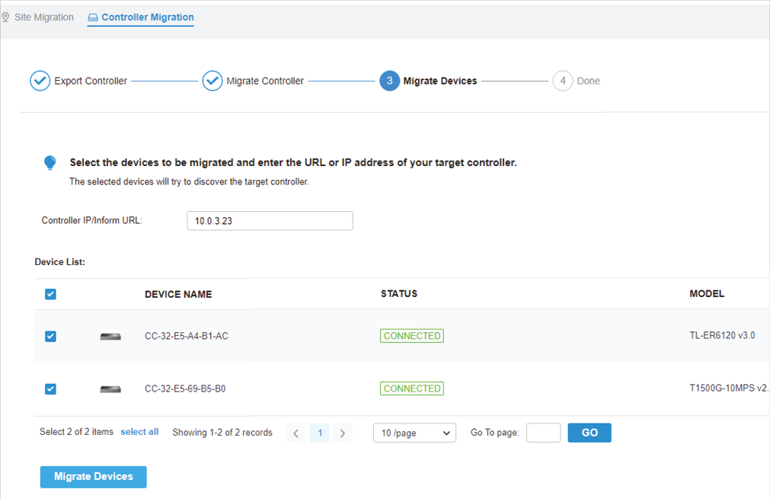Viewport: 770px width, 499px height.
Task: Click the device icon for CC-32-E5-A4-B1-AC
Action: 110,337
